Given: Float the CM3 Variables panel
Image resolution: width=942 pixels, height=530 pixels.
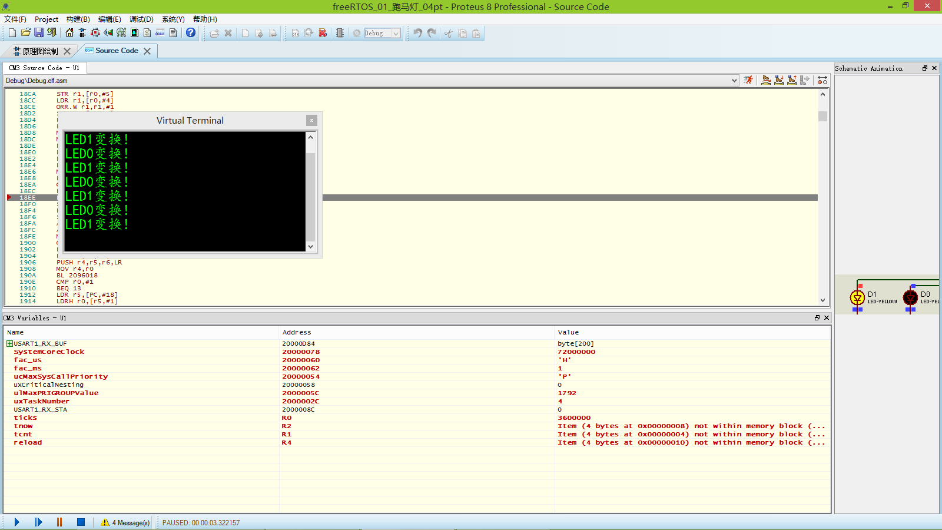Looking at the screenshot, I should point(817,318).
